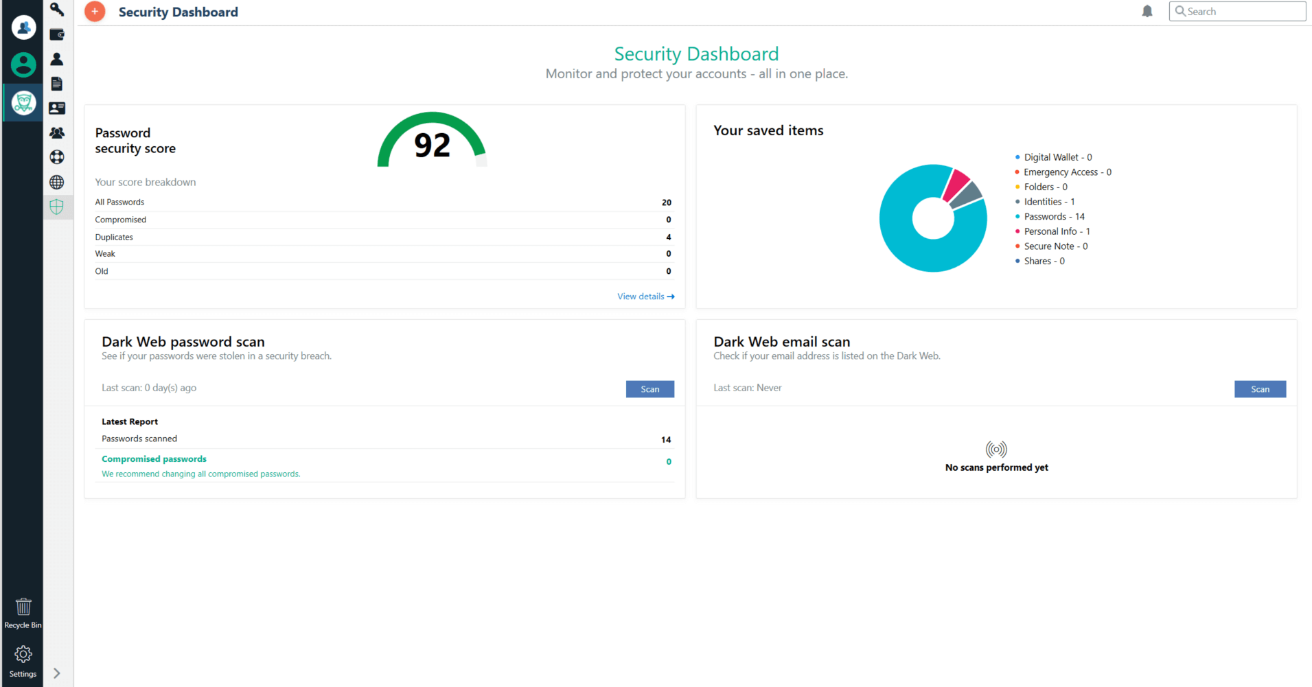This screenshot has width=1312, height=687.
Task: Open the Shares group icon
Action: (57, 132)
